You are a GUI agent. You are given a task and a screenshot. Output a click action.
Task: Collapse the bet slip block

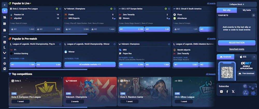237,4
